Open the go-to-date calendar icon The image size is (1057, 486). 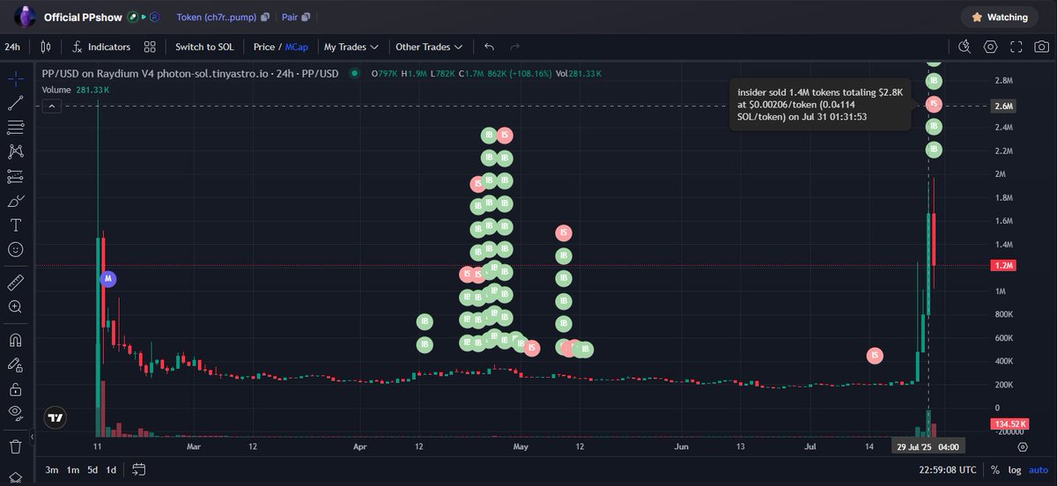pos(138,469)
